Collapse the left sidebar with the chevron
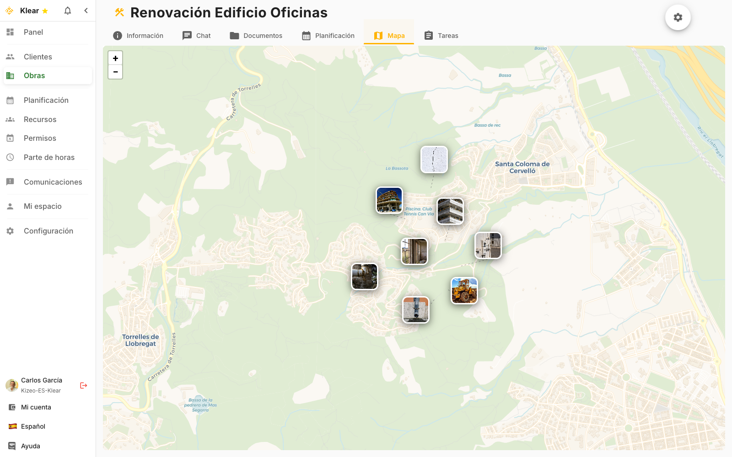Screen dimensions: 732x457 coord(86,11)
